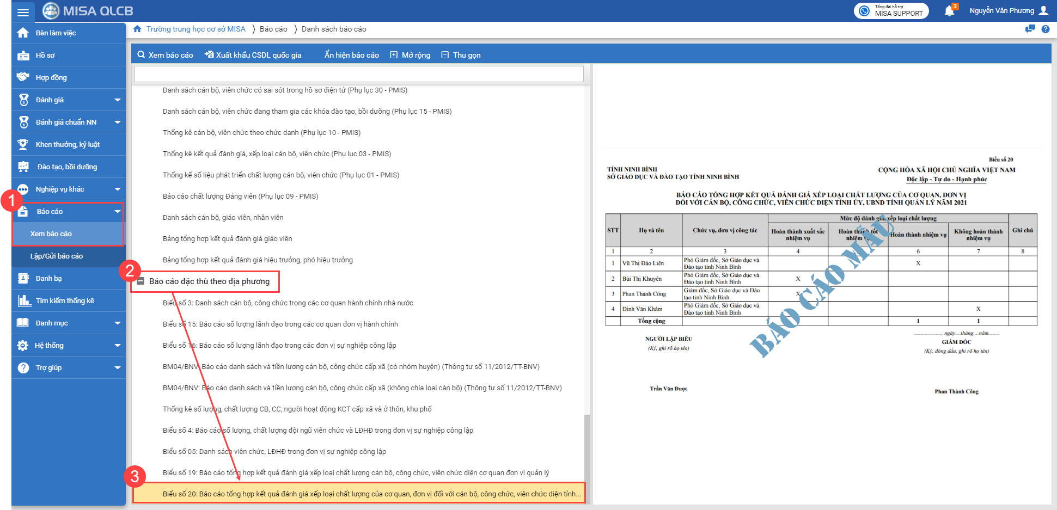Click the Xem báo cáo toolbar button

[x=165, y=55]
